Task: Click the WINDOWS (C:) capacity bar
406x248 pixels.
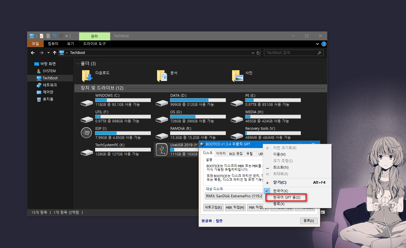Action: [123, 100]
